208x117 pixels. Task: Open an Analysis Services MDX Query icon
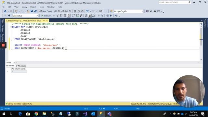coord(59,11)
